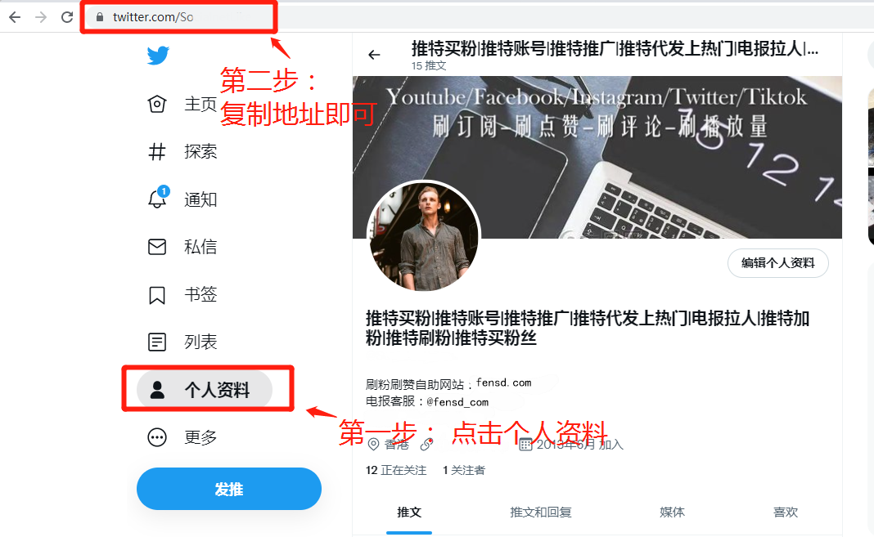Viewport: 874px width, 537px height.
Task: Open the profile avatar photo
Action: pyautogui.click(x=424, y=236)
